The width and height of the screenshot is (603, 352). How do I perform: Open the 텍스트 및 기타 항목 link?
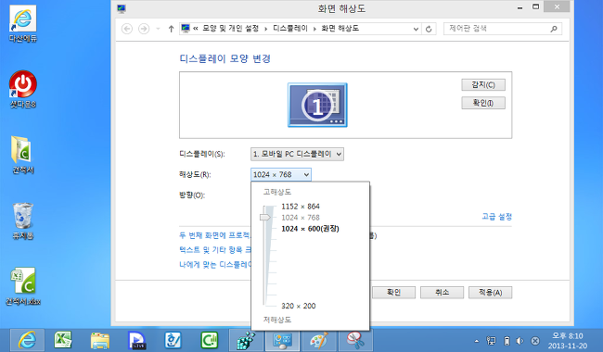[215, 250]
